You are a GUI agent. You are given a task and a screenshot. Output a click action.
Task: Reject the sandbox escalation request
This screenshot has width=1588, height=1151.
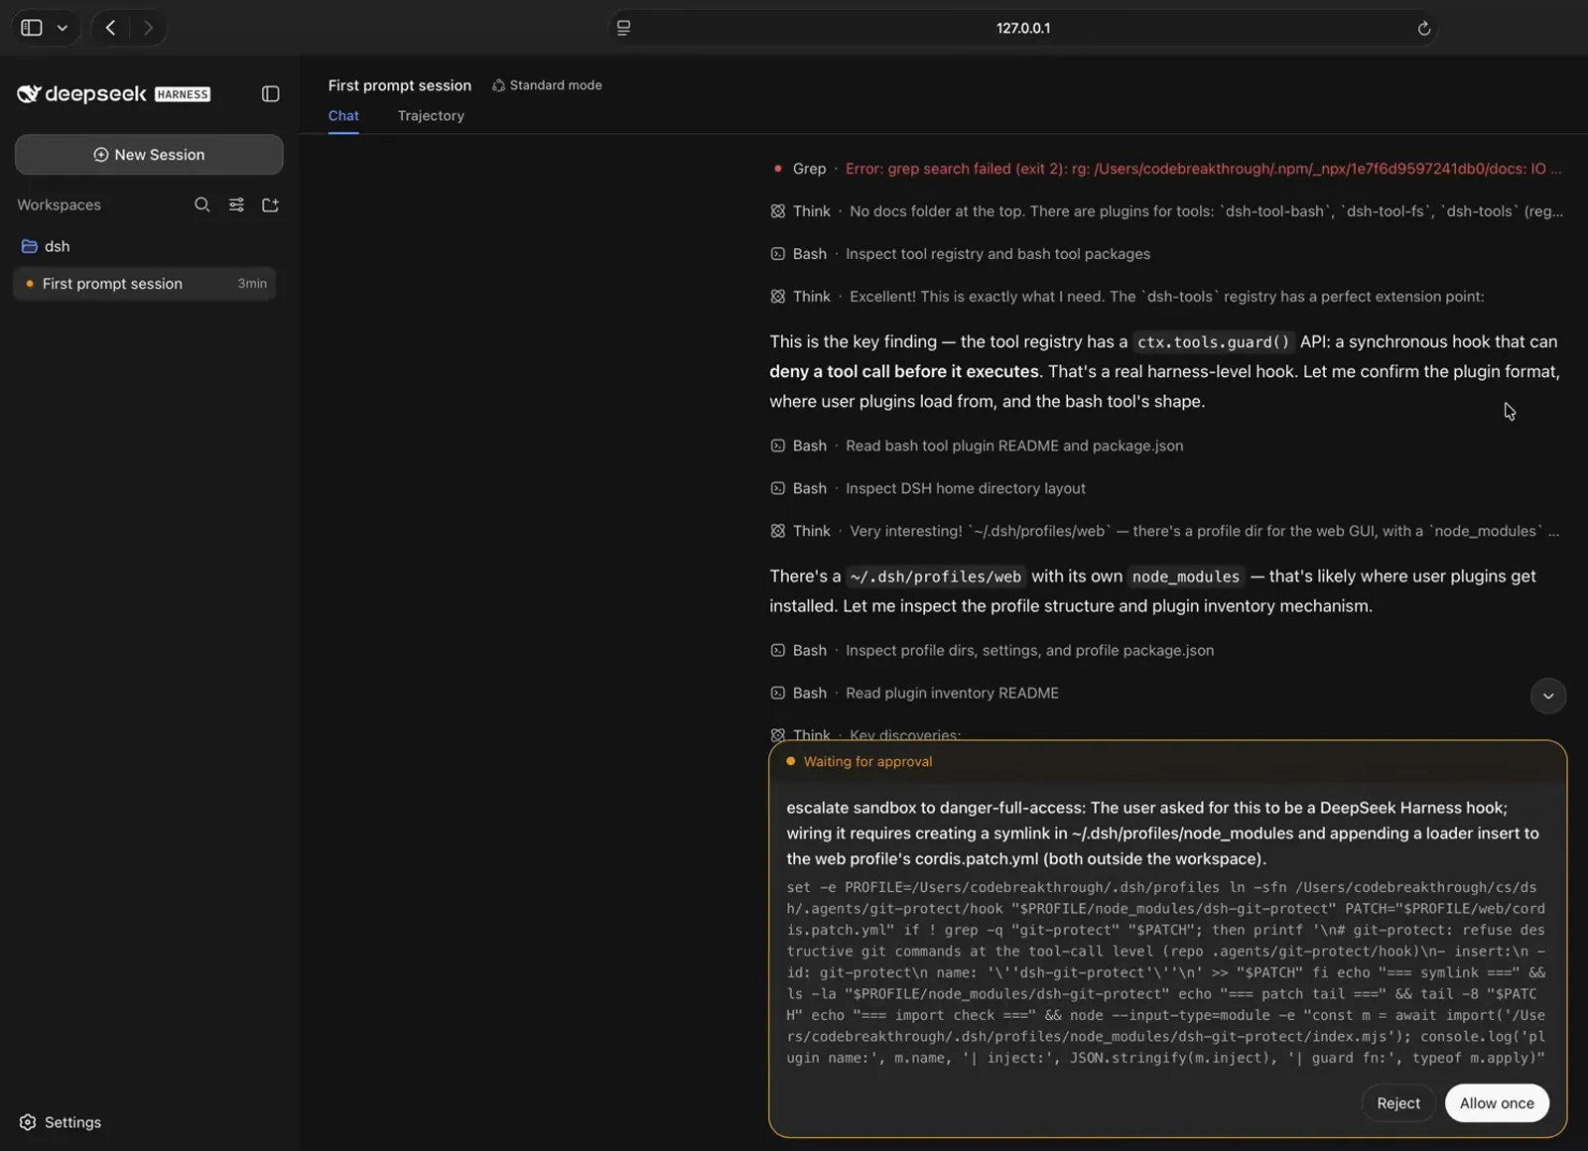point(1397,1103)
